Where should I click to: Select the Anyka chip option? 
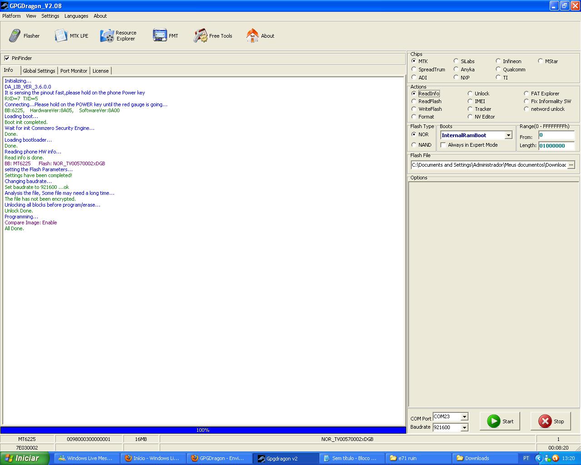456,69
